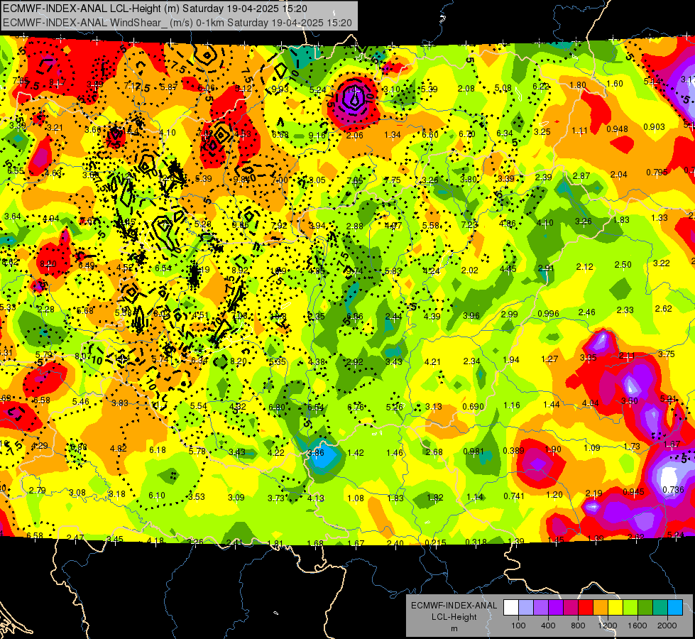The image size is (695, 639).
Task: Click the wind shear value 5.78
Action: pyautogui.click(x=197, y=451)
